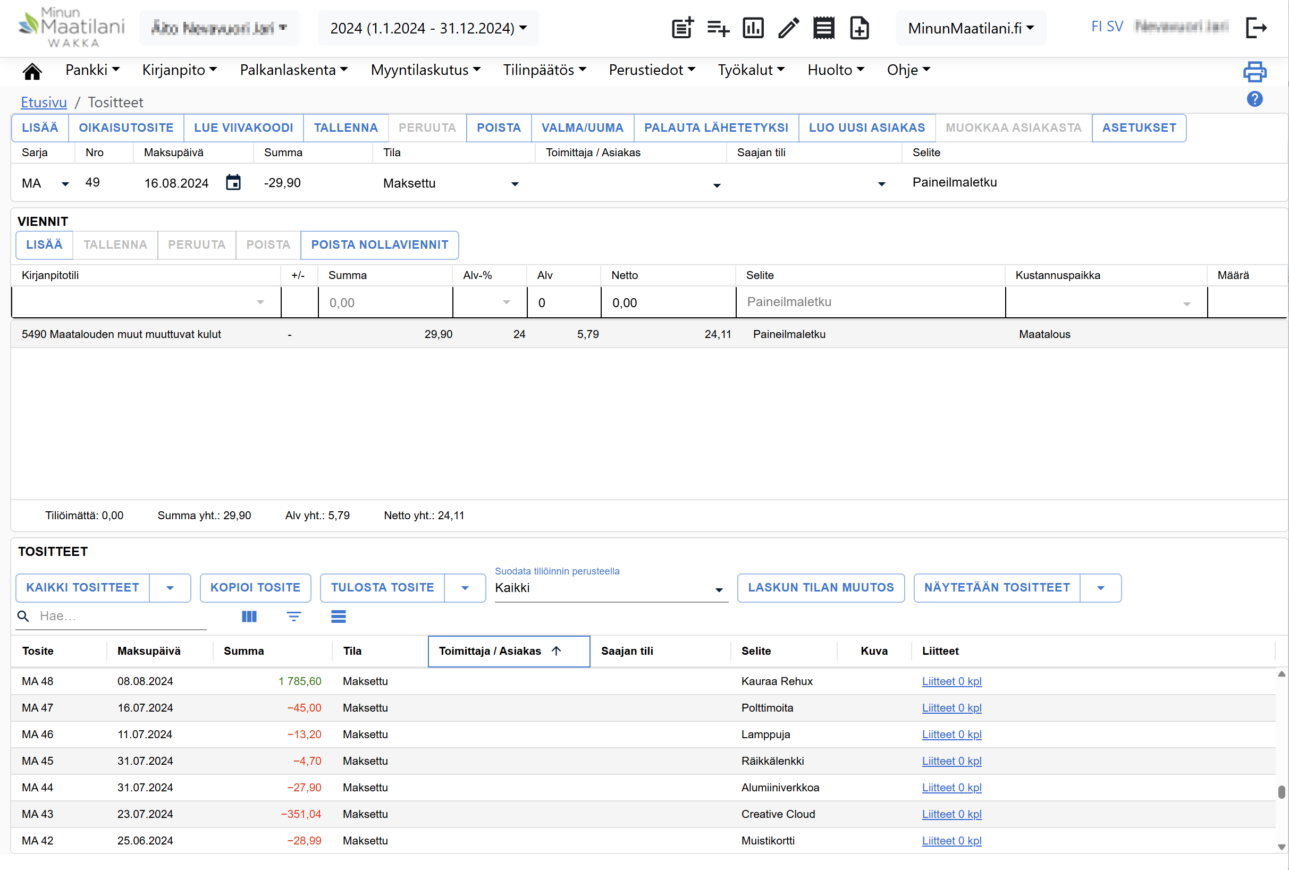Click the print icon at top right
This screenshot has height=870, width=1289.
point(1254,72)
